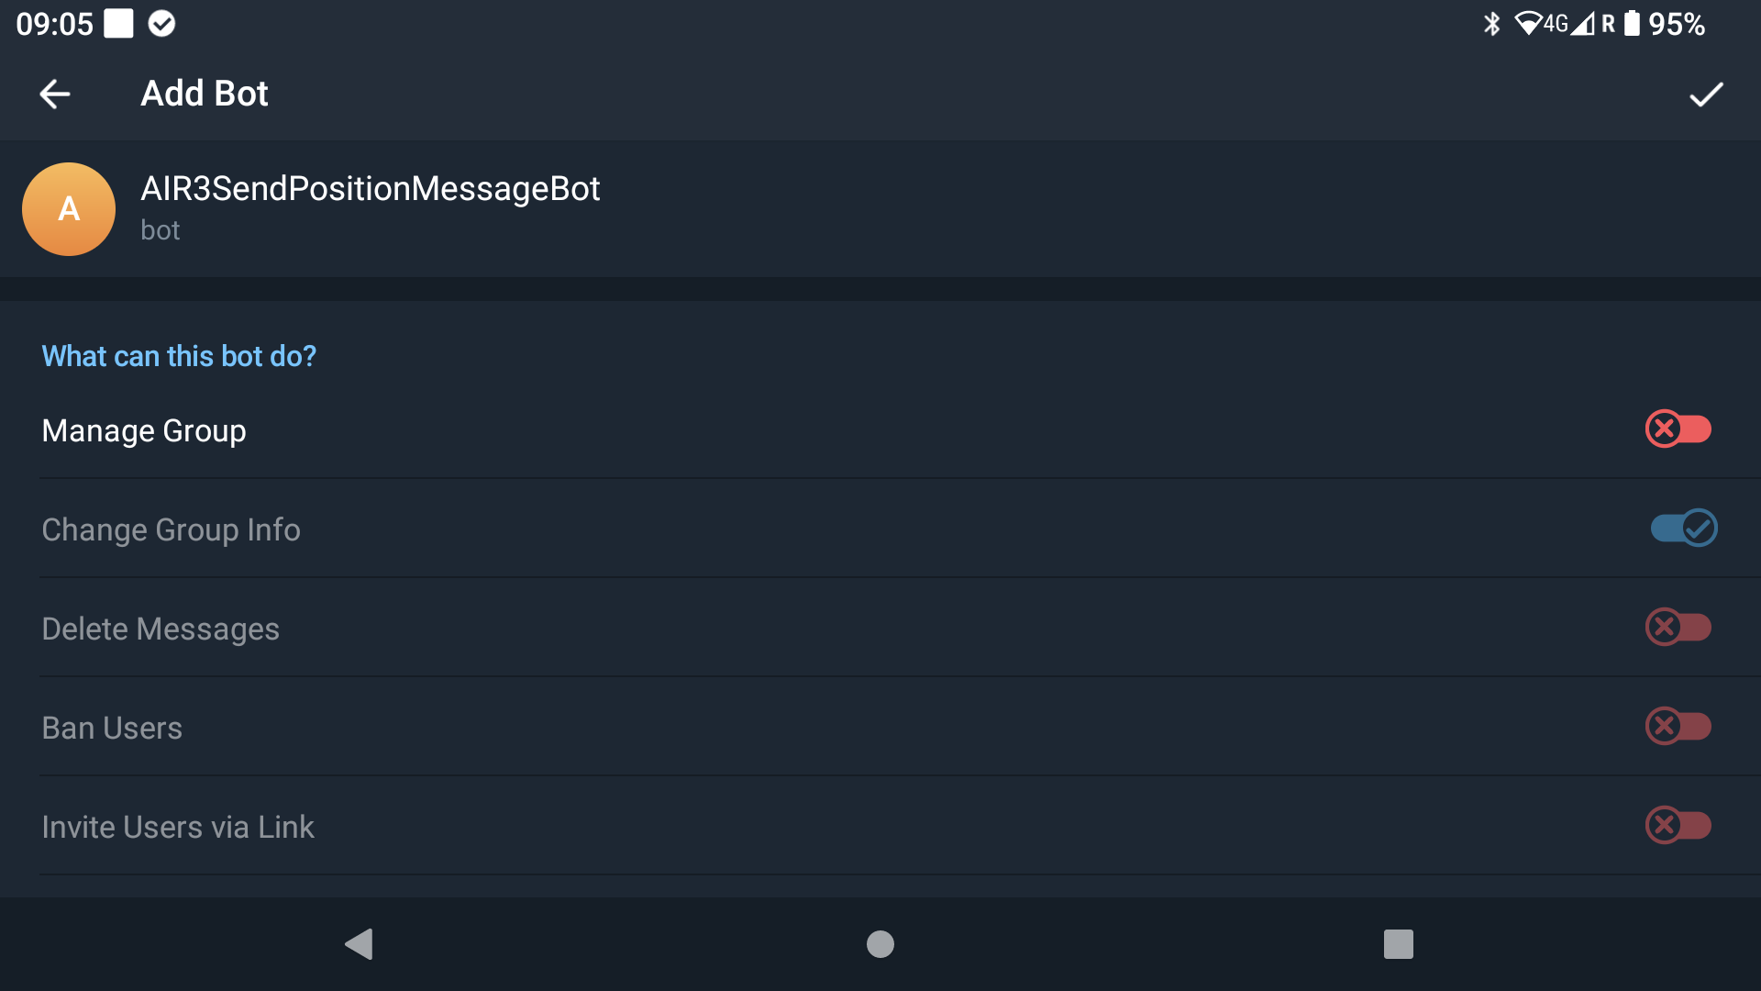
Task: Tap the battery status icon
Action: coord(1632,24)
